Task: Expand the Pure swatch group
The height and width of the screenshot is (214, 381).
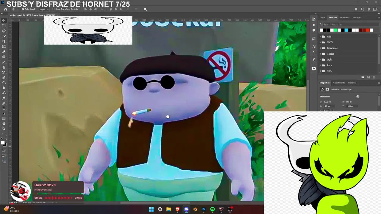Action: coord(320,65)
